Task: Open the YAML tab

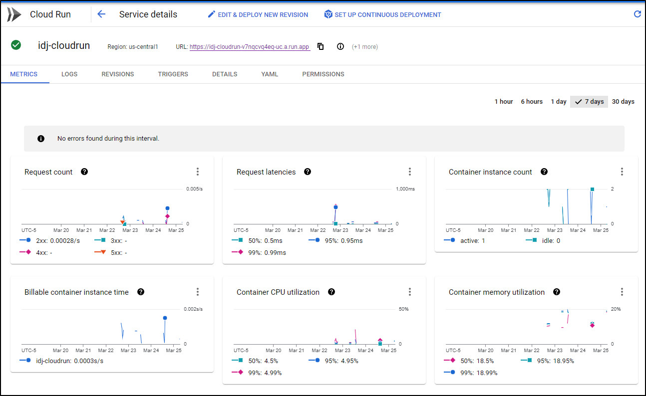Action: [270, 74]
